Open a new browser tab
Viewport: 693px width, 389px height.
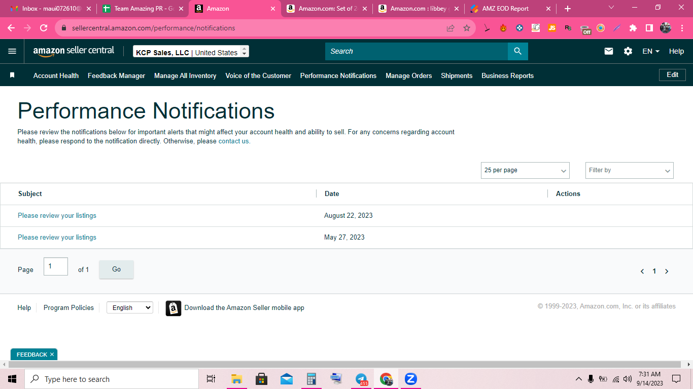[x=568, y=9]
